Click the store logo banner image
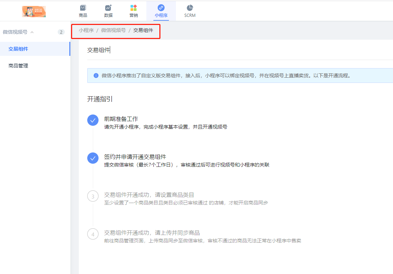 point(33,11)
